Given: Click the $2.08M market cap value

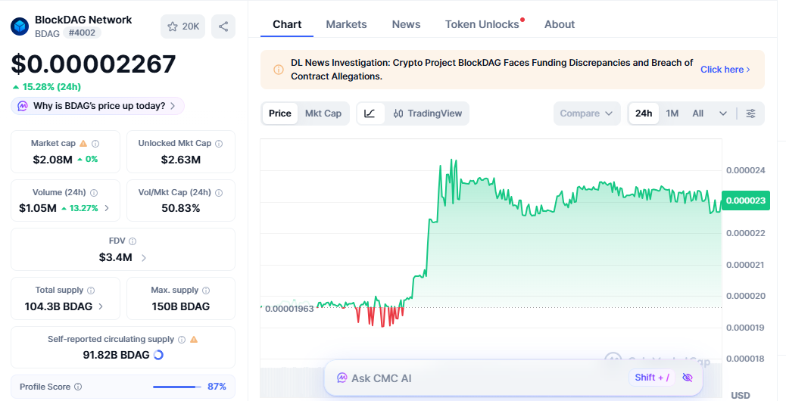Looking at the screenshot, I should point(53,160).
